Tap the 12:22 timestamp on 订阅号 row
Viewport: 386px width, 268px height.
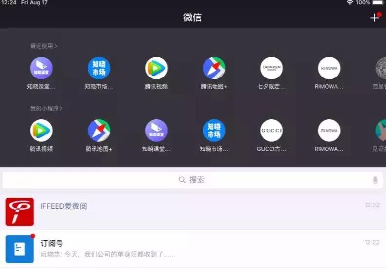(x=372, y=242)
